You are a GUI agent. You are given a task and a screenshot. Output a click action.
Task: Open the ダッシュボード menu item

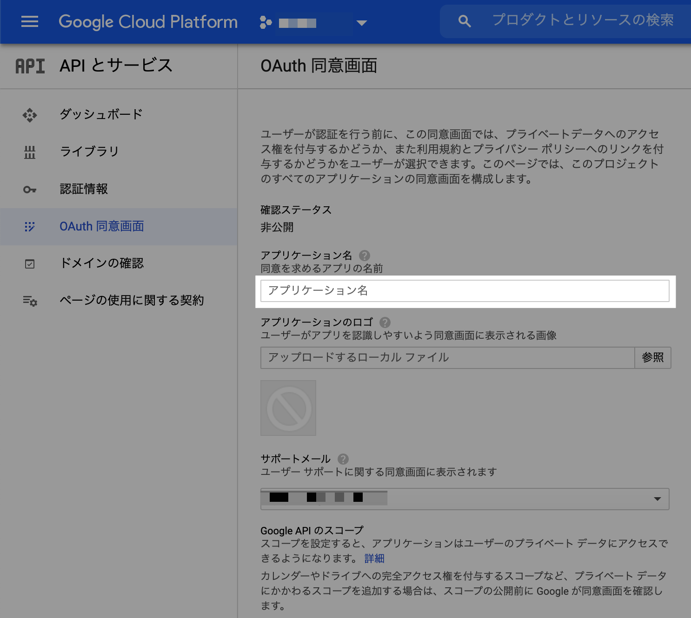point(119,114)
